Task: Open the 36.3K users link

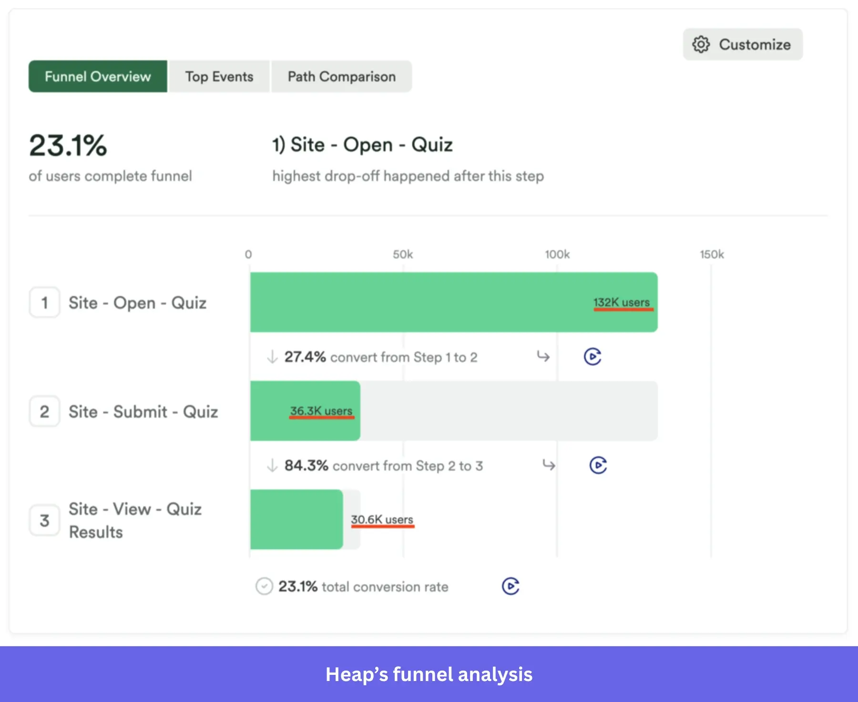Action: click(x=322, y=410)
